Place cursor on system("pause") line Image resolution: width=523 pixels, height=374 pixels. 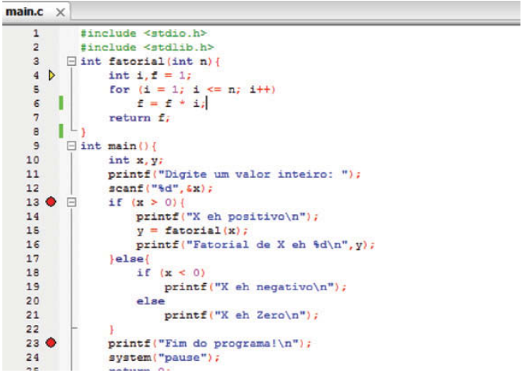coord(164,358)
